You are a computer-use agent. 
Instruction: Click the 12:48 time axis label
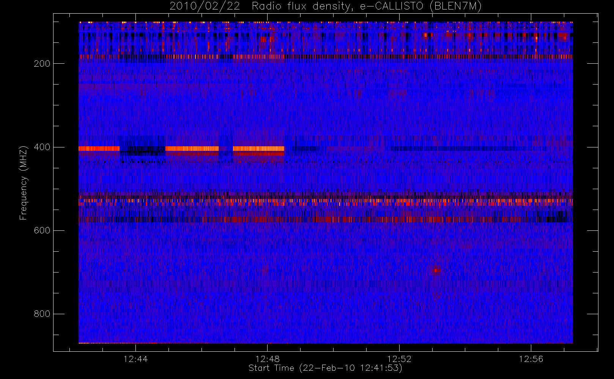tap(268, 359)
